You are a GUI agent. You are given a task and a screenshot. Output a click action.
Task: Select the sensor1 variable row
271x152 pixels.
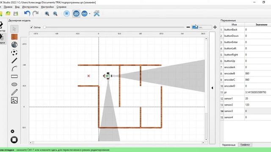(x=246, y=98)
